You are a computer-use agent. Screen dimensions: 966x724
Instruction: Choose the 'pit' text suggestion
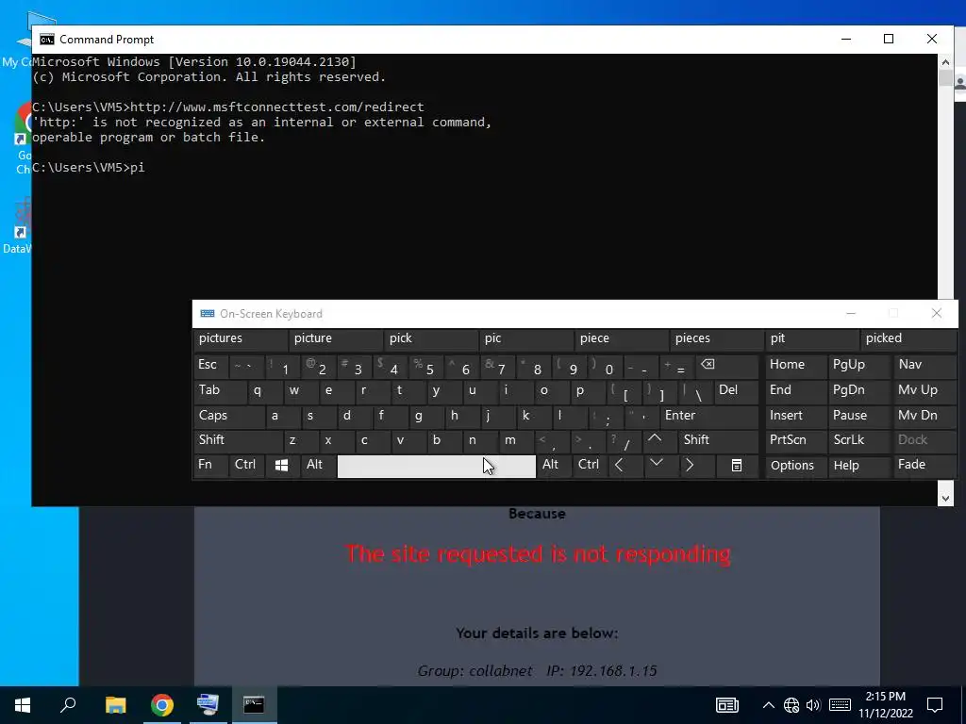[812, 339]
